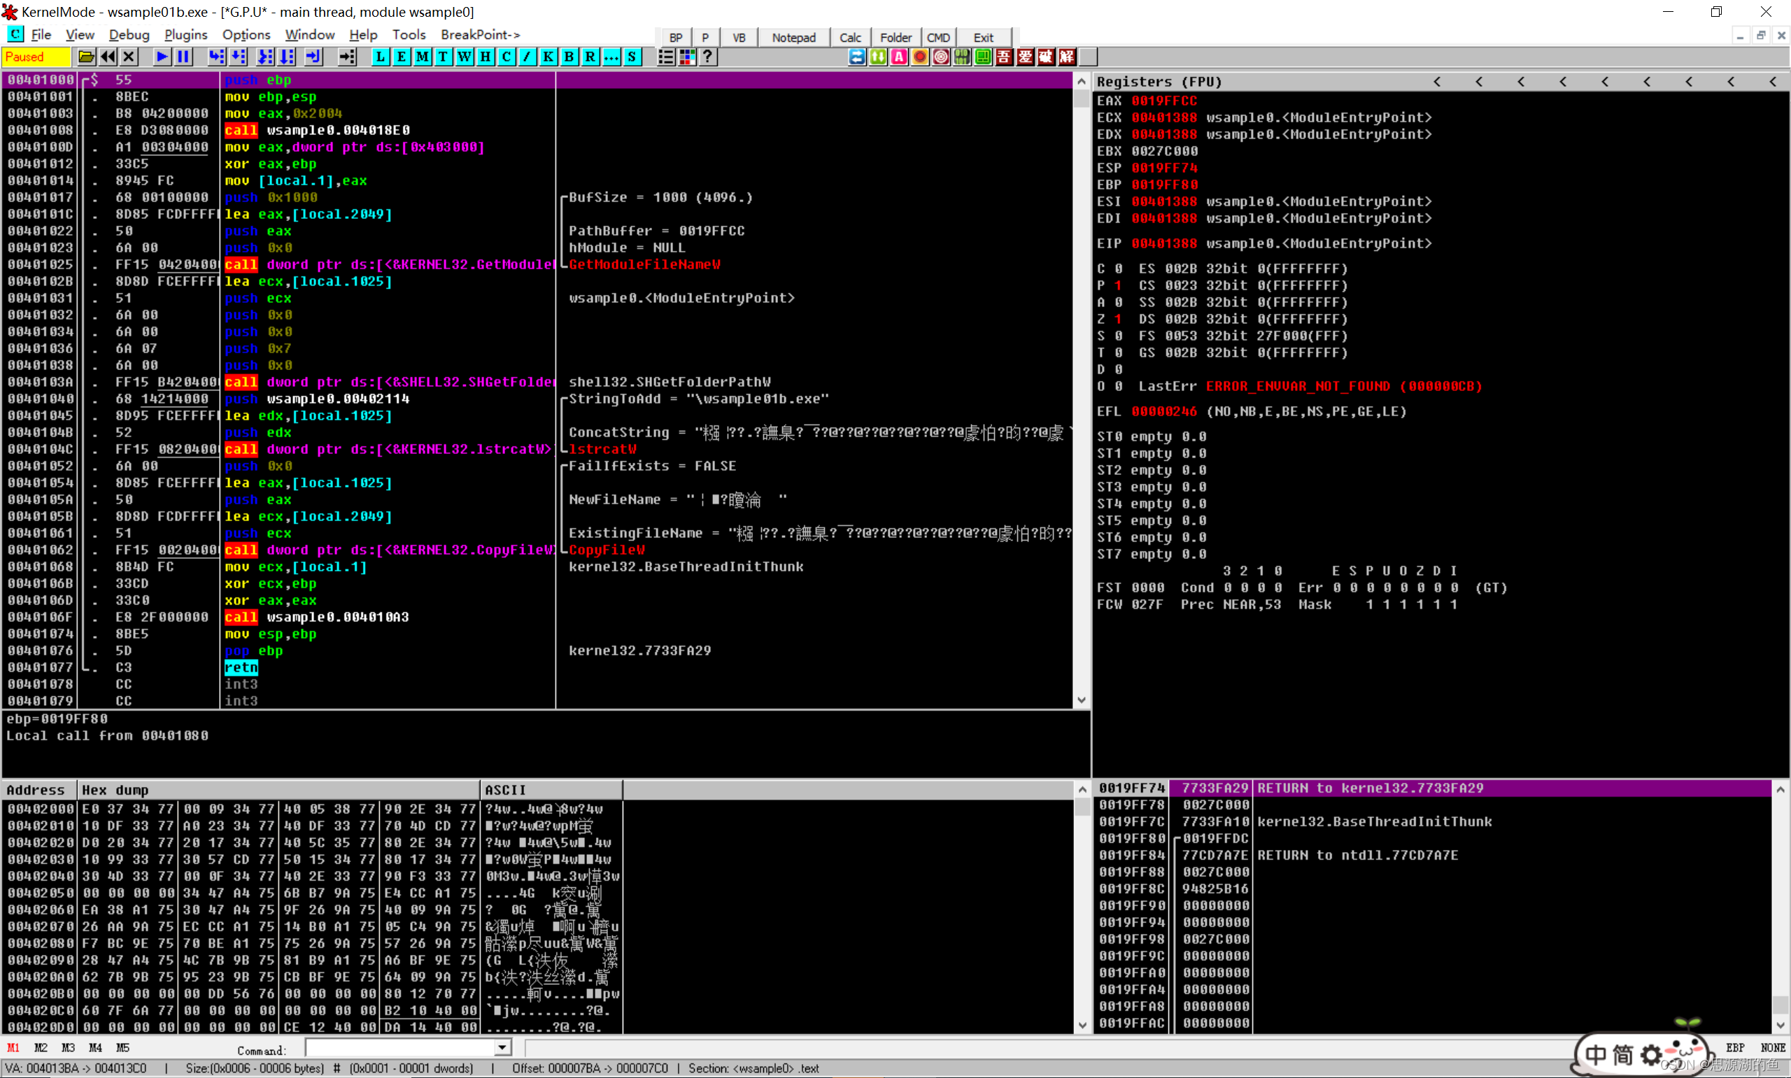Image resolution: width=1791 pixels, height=1078 pixels.
Task: Click in the Command input field
Action: click(399, 1047)
